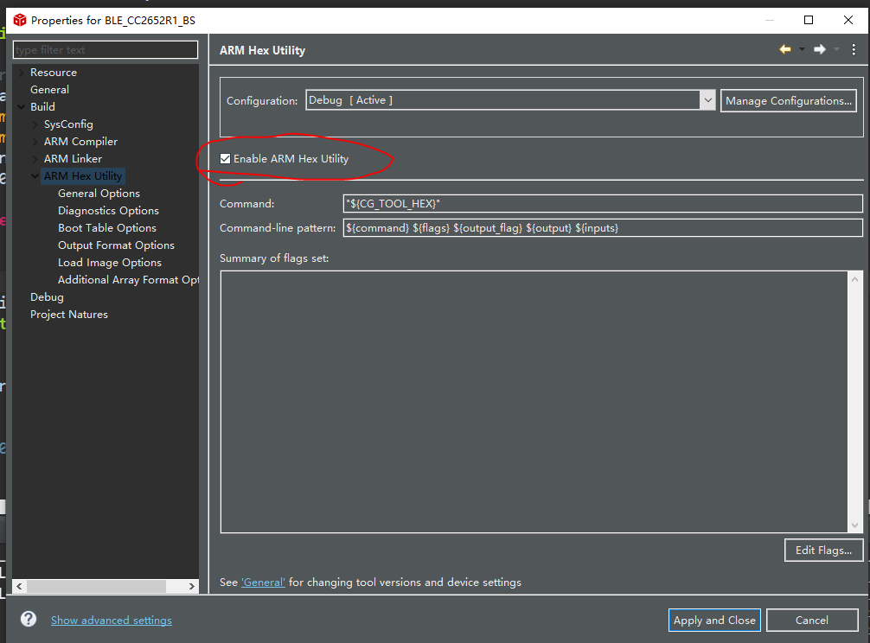Image resolution: width=870 pixels, height=643 pixels.
Task: Click the back navigation arrow icon
Action: click(785, 50)
